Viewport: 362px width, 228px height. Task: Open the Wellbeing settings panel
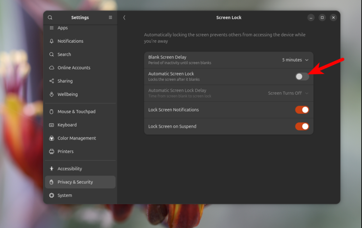tap(68, 94)
